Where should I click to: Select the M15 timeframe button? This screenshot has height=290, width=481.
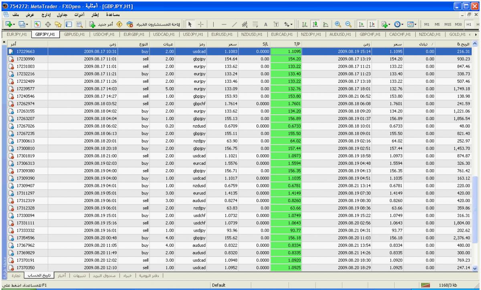tap(449, 24)
